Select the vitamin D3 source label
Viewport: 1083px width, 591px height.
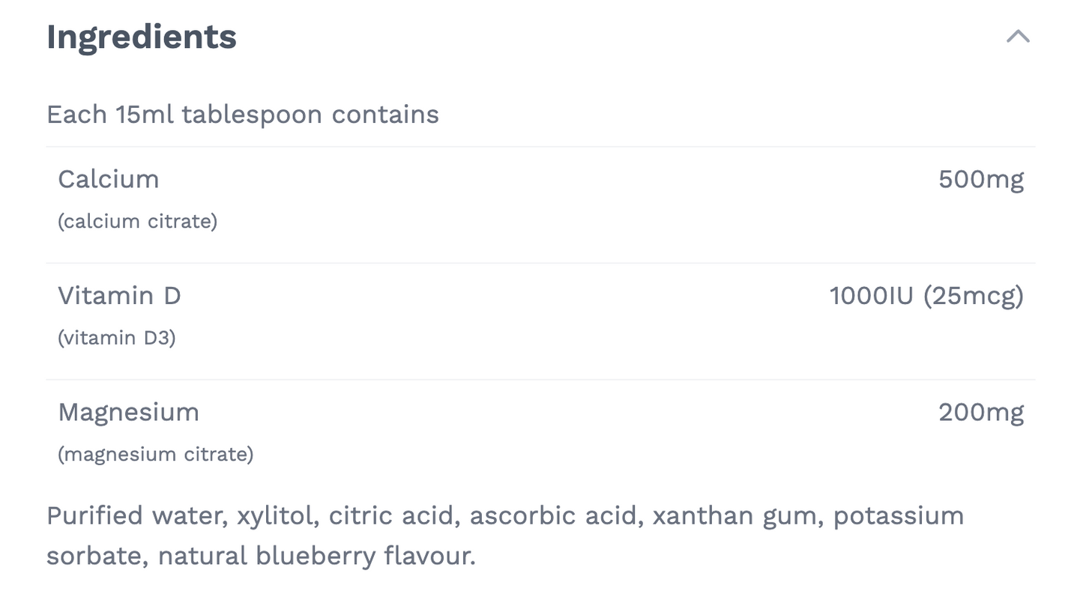coord(117,338)
